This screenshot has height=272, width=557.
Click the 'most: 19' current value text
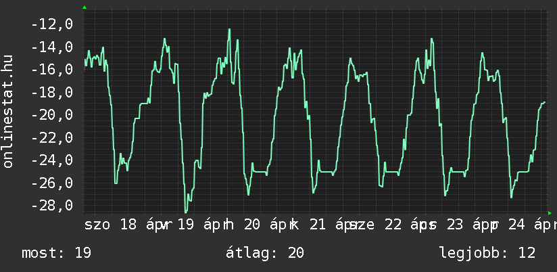pos(56,253)
